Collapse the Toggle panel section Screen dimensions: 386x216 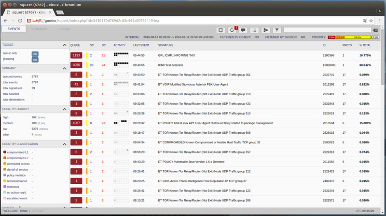pyautogui.click(x=65, y=45)
